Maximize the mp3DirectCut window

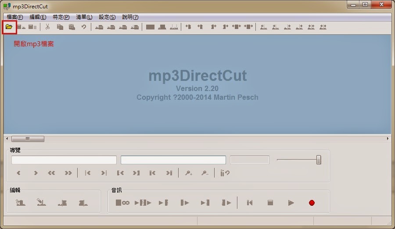365,4
